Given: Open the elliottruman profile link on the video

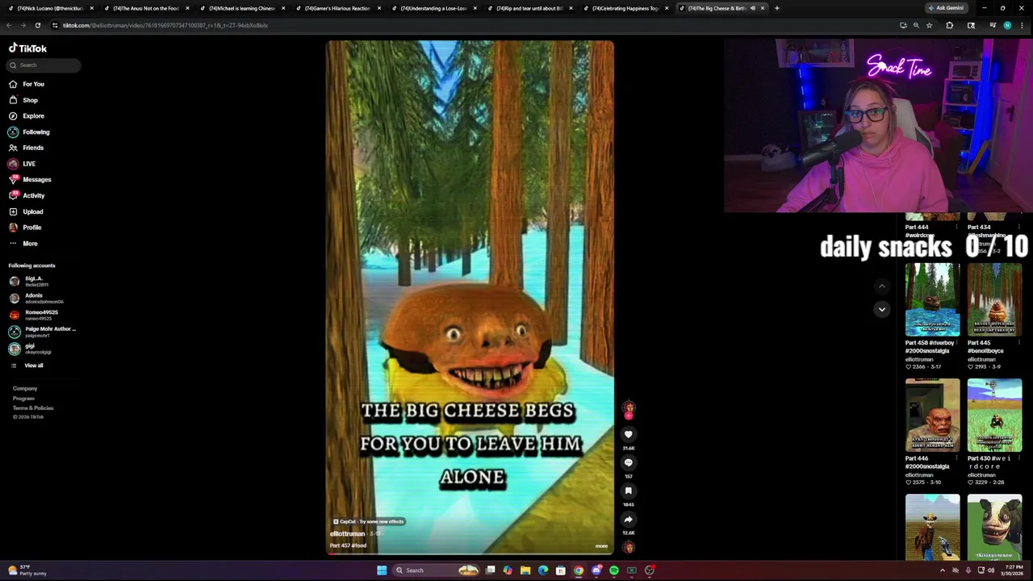Looking at the screenshot, I should click(x=347, y=533).
